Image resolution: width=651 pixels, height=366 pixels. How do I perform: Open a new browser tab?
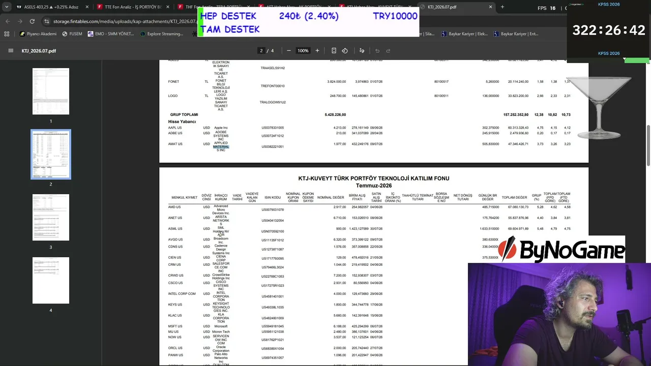point(502,7)
